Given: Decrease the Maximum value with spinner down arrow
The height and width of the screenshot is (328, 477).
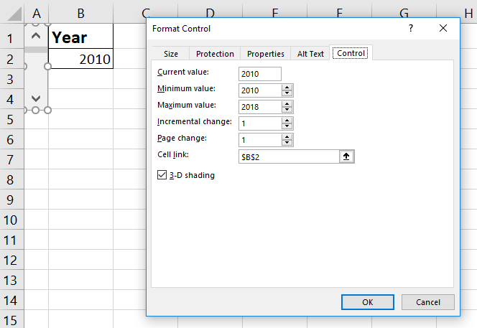Looking at the screenshot, I should [x=287, y=110].
